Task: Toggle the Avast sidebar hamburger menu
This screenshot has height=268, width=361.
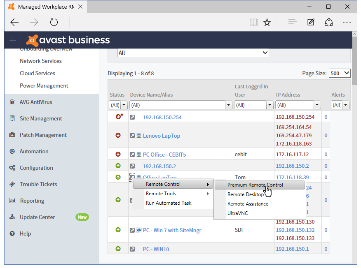Action: [13, 40]
